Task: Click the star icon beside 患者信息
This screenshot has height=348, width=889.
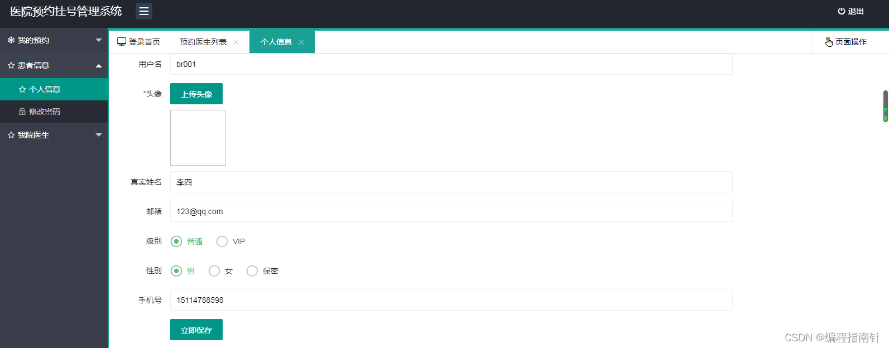Action: pyautogui.click(x=11, y=65)
